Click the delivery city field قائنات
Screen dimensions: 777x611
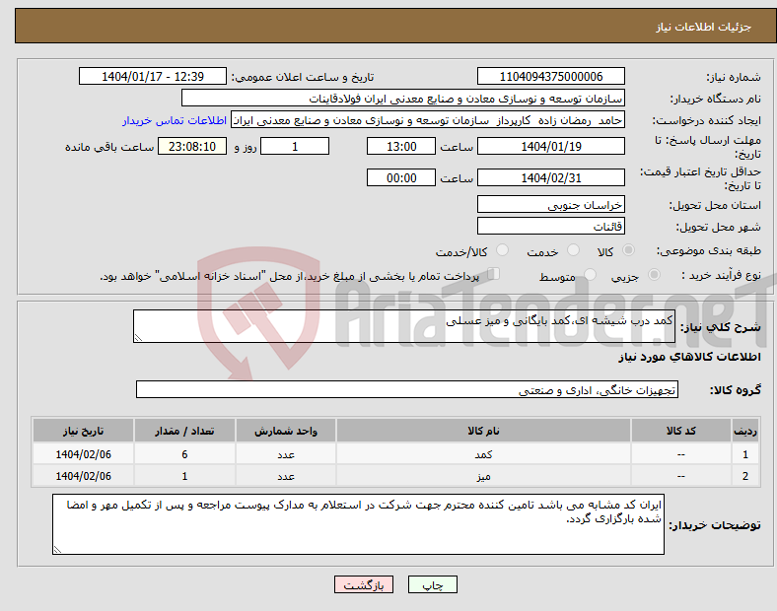coord(550,226)
